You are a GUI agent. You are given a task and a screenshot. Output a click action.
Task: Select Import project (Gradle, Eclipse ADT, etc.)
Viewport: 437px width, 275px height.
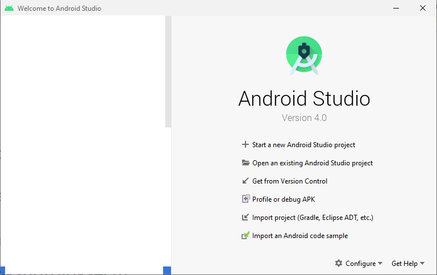313,218
